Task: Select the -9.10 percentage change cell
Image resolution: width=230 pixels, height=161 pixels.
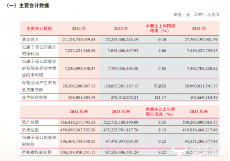Action: pos(161,40)
